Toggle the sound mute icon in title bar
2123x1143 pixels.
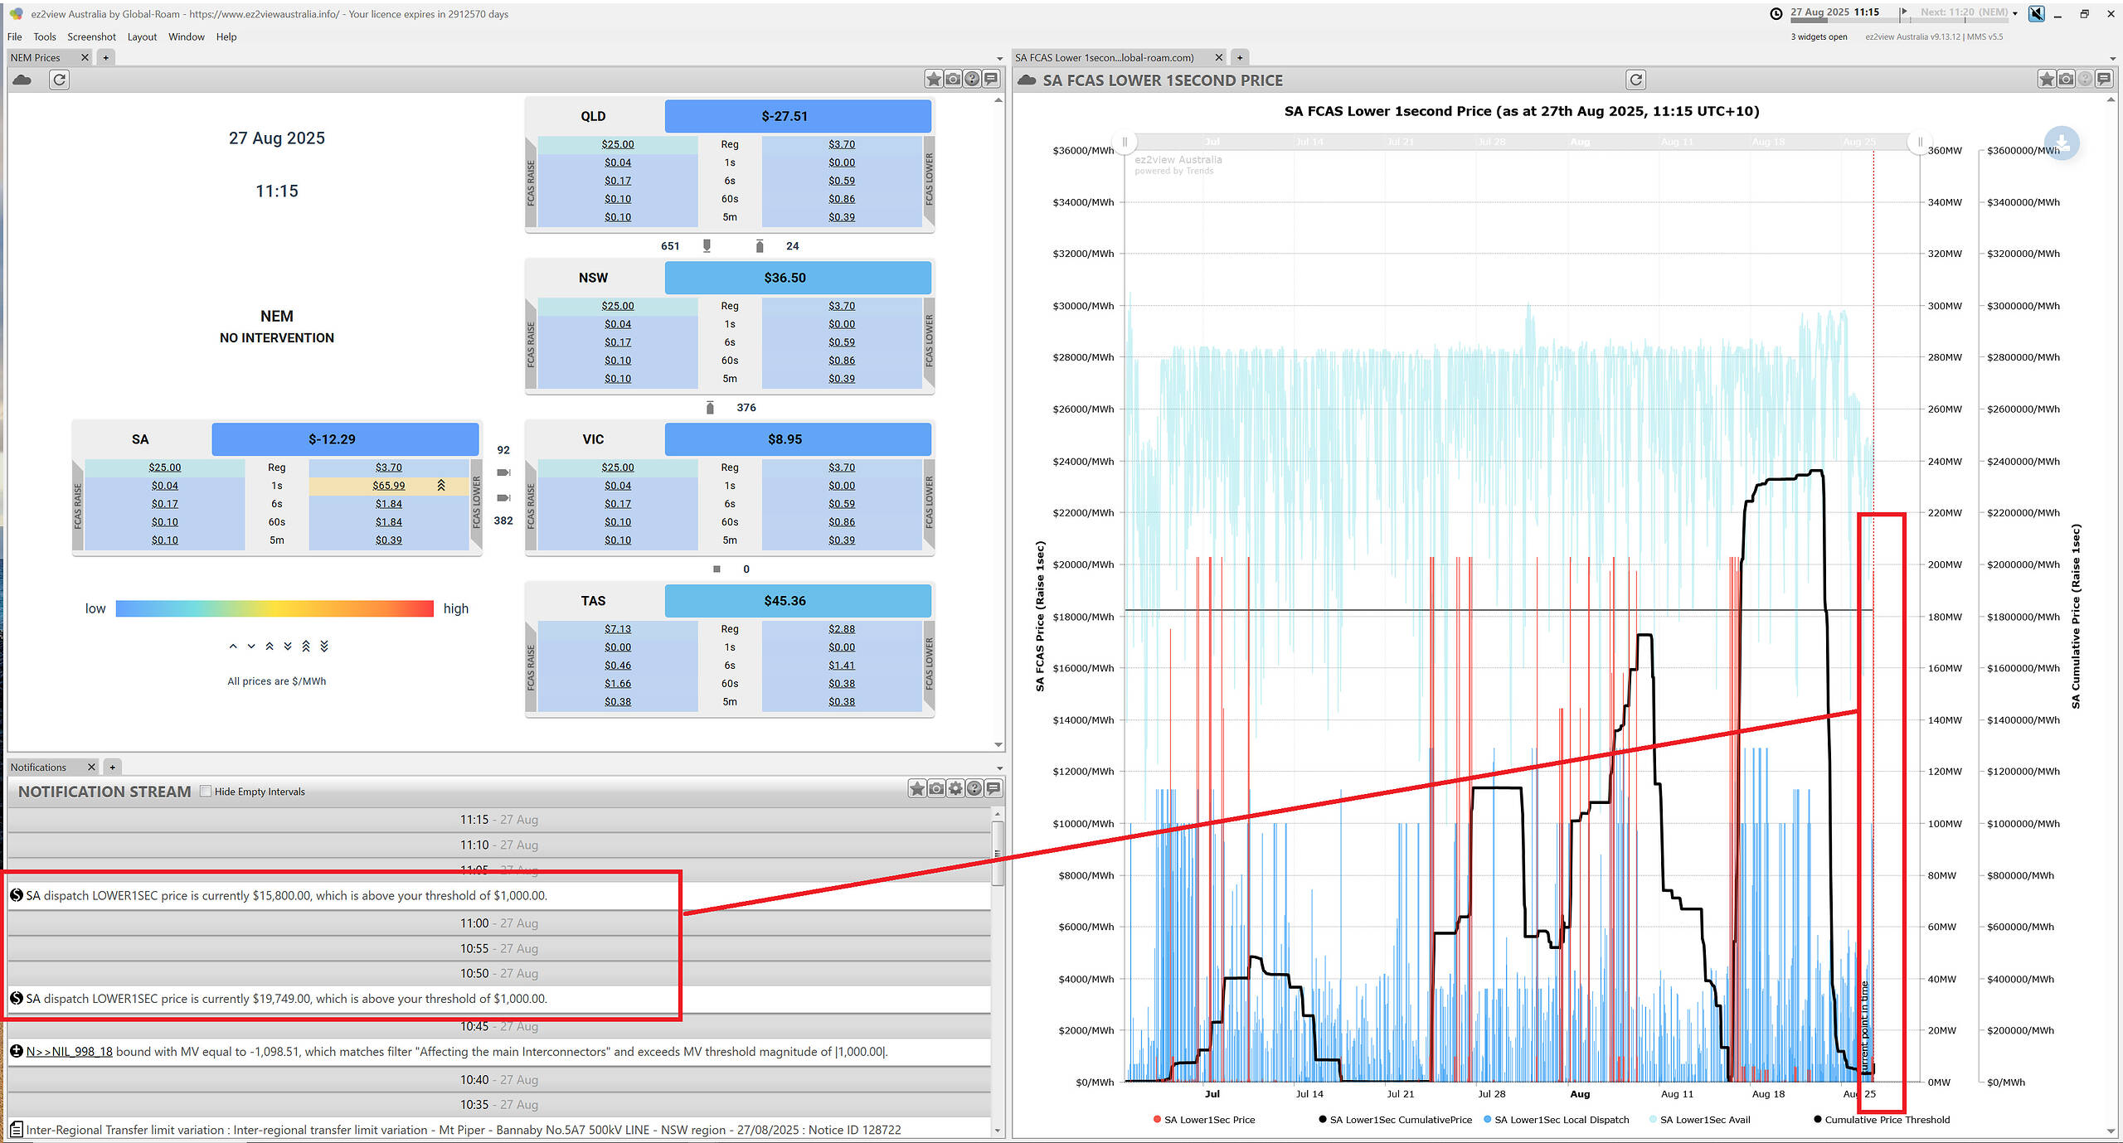[2036, 13]
